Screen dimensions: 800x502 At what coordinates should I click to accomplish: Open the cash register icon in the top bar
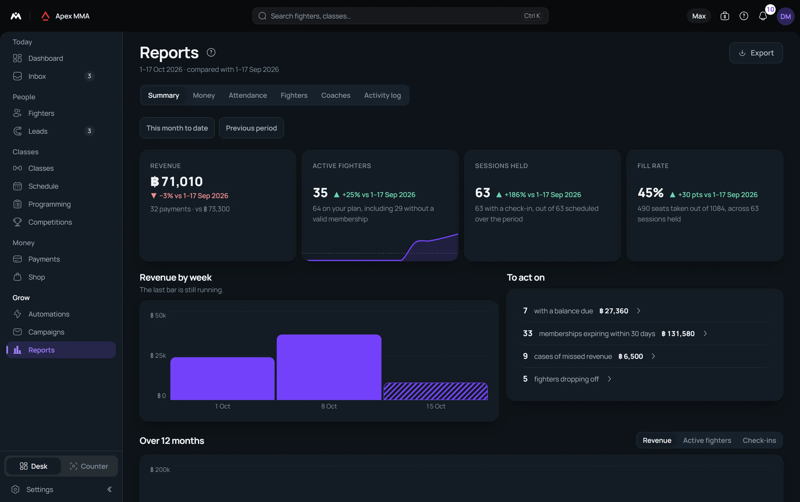[725, 16]
